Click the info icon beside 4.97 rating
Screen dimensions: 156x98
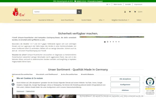click(153, 91)
